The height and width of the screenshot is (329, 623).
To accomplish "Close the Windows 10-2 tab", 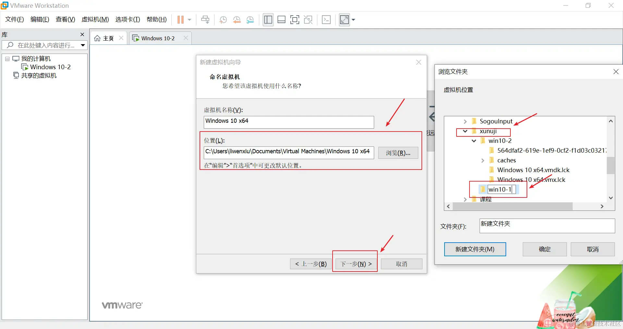I will coord(186,38).
